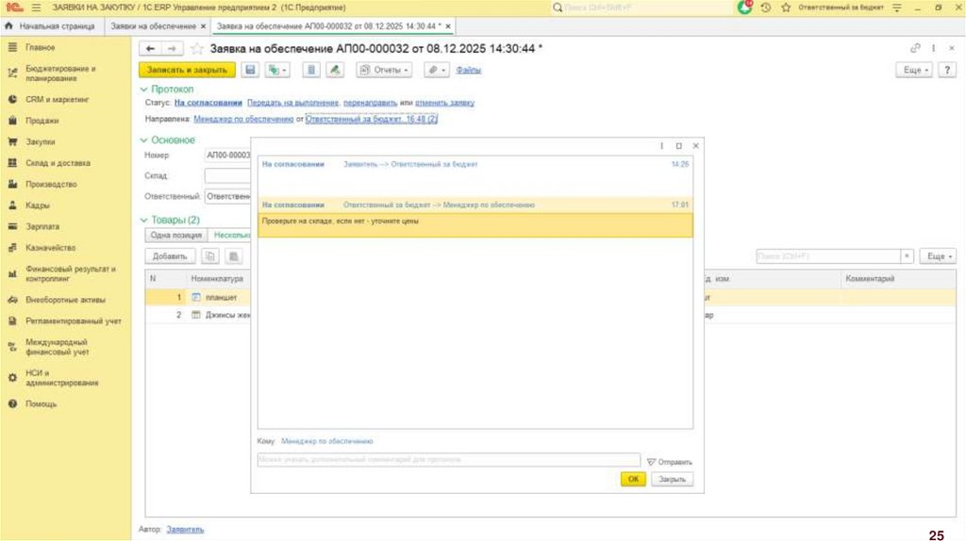Close the Заявки на обеспечение tab
Image resolution: width=966 pixels, height=541 pixels.
coord(204,26)
